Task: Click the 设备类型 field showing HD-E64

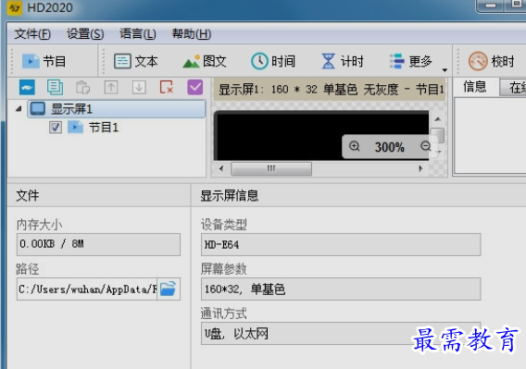Action: click(x=341, y=244)
